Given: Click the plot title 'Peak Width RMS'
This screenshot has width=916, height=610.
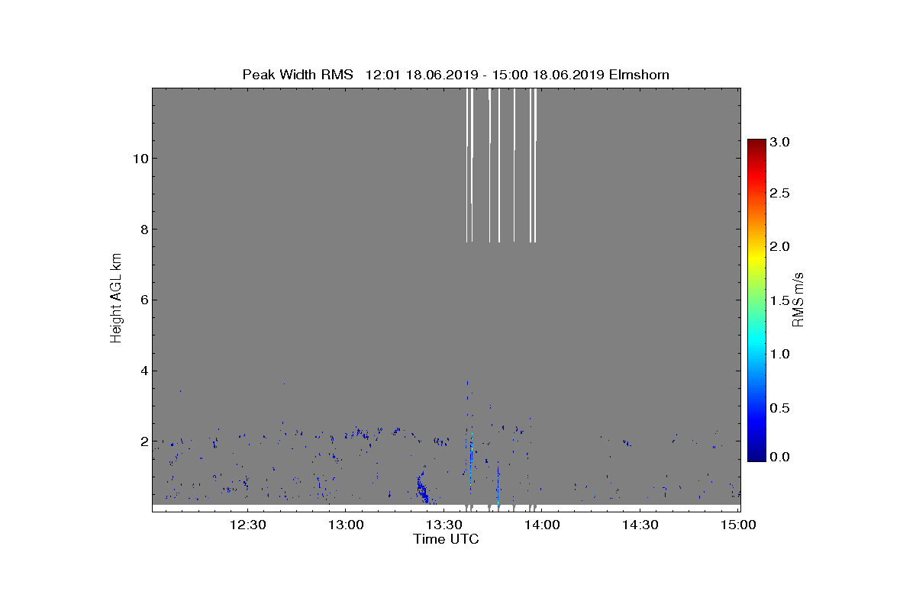Looking at the screenshot, I should click(x=298, y=75).
